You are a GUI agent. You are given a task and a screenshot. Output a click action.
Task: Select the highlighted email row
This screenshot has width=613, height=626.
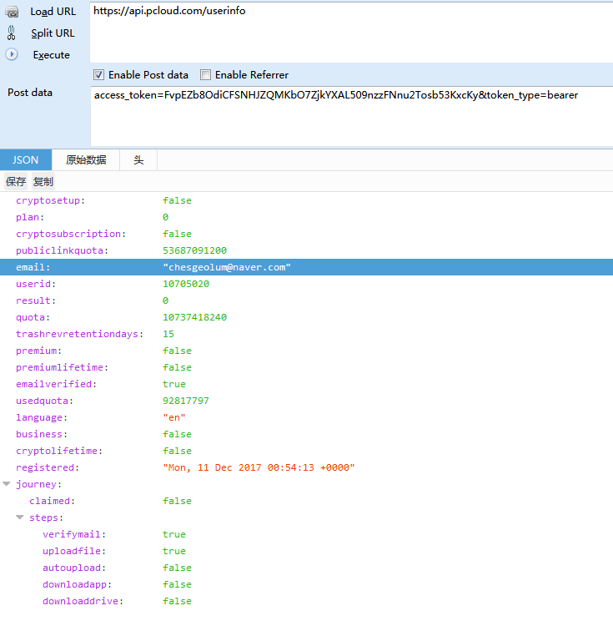[306, 267]
